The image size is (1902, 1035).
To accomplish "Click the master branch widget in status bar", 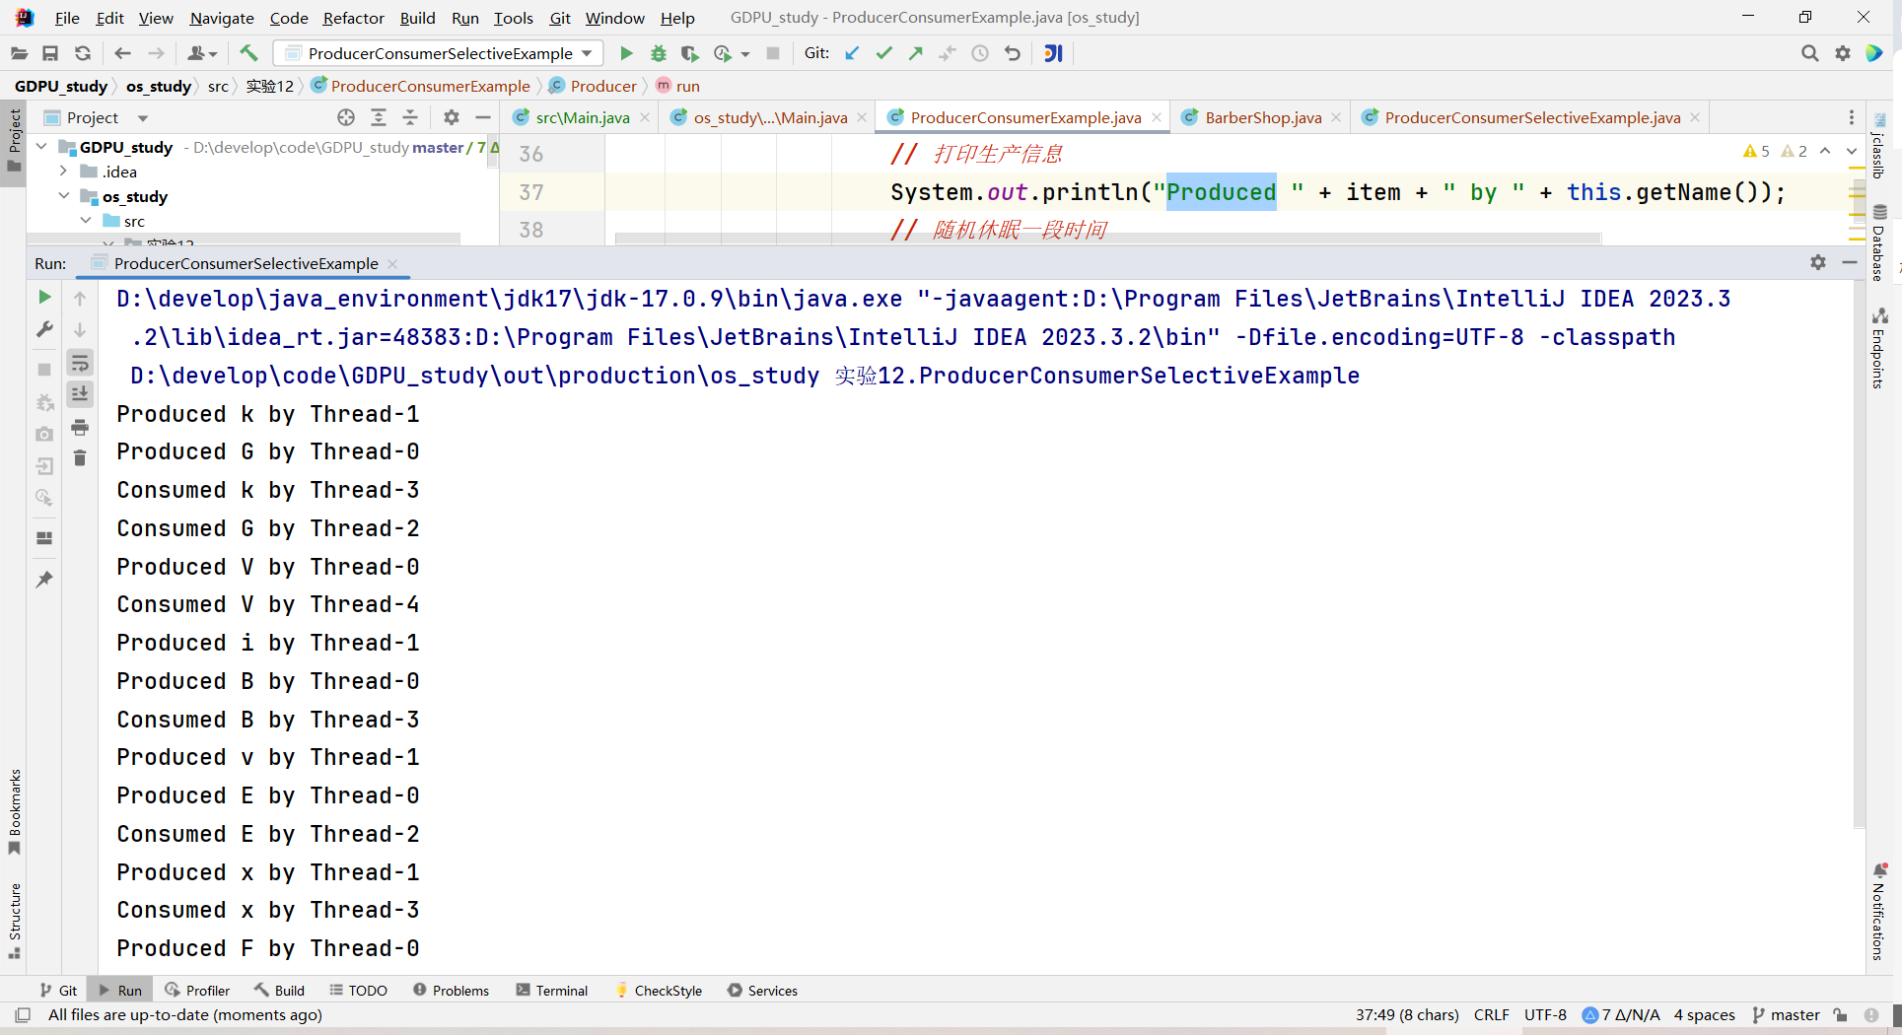I will tap(1787, 1014).
